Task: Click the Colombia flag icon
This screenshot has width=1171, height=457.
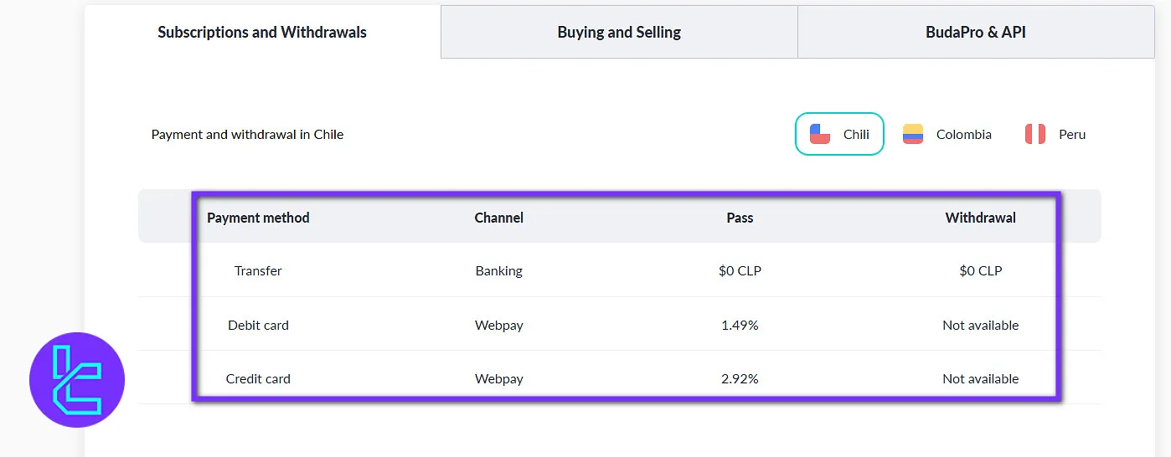Action: [912, 134]
